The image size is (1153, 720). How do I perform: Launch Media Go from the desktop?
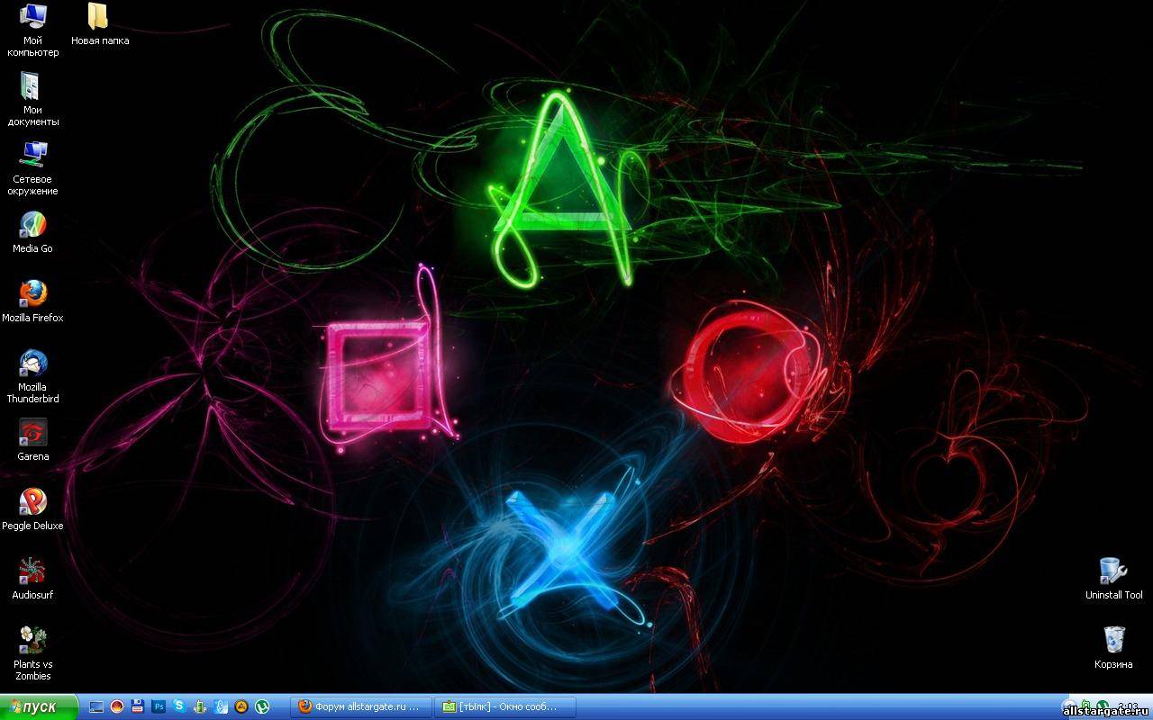32,225
